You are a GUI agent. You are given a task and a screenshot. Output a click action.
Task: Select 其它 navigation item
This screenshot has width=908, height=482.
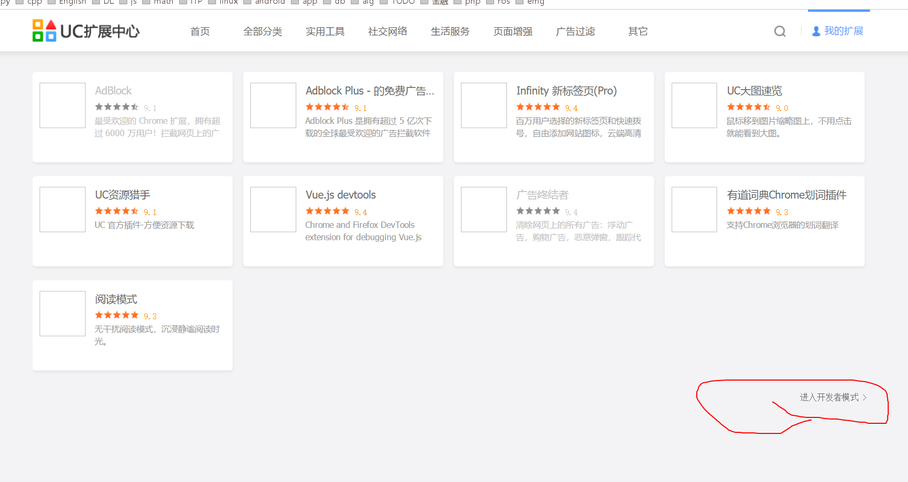coord(638,31)
